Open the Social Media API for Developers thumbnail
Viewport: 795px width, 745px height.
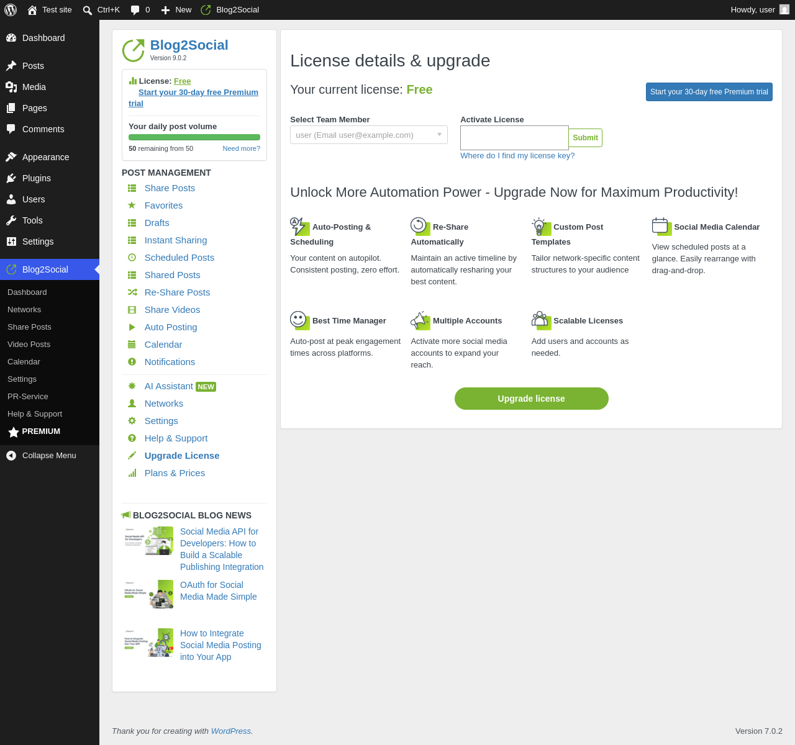(x=149, y=541)
